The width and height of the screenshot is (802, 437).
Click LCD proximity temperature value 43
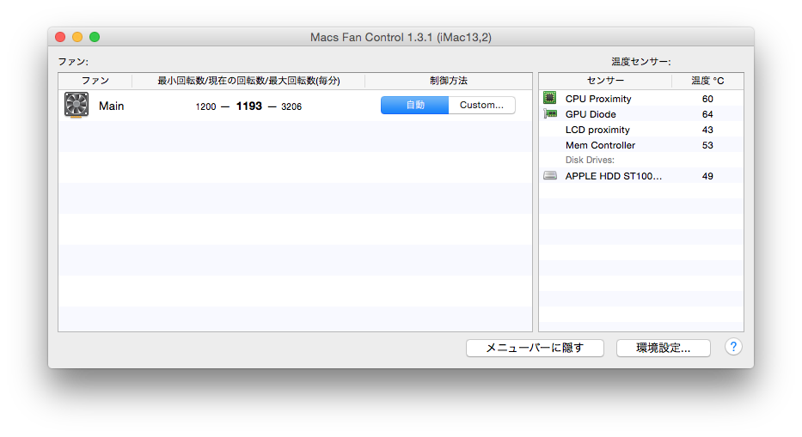click(707, 130)
